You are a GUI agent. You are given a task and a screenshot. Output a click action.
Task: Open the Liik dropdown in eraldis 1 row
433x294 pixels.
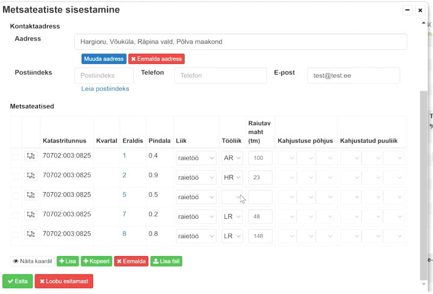point(196,158)
